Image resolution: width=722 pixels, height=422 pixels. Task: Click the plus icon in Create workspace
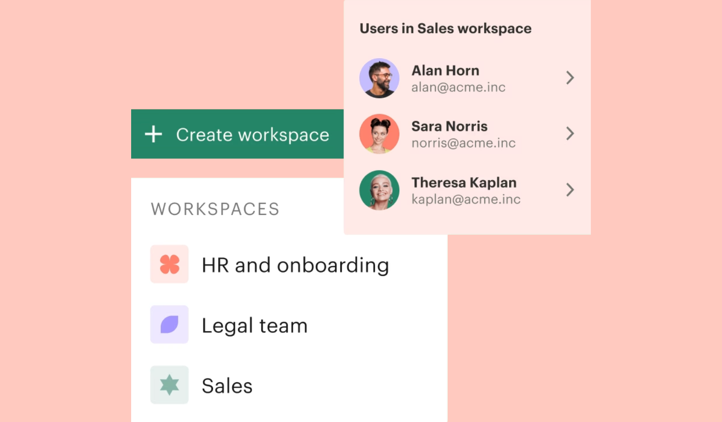(153, 134)
